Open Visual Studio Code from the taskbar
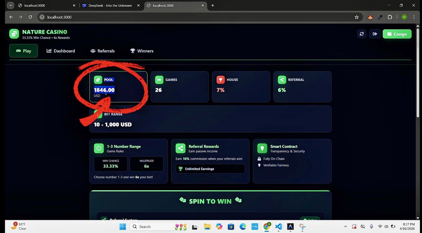The image size is (422, 233). point(279,227)
